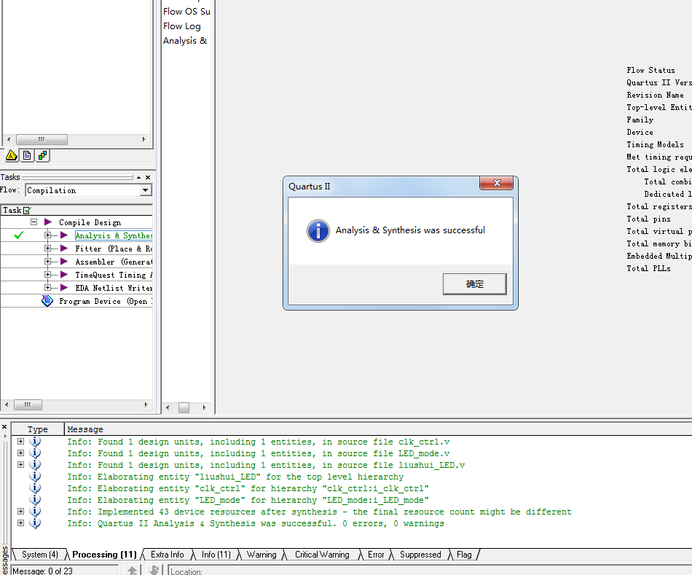The width and height of the screenshot is (692, 575).
Task: Expand the Assembler task
Action: [47, 262]
